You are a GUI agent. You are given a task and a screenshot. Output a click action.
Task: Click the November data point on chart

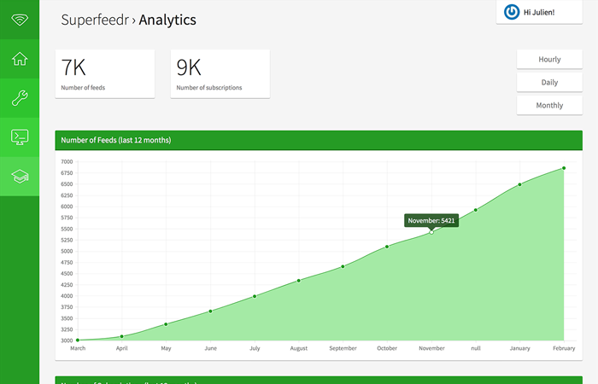pyautogui.click(x=431, y=232)
